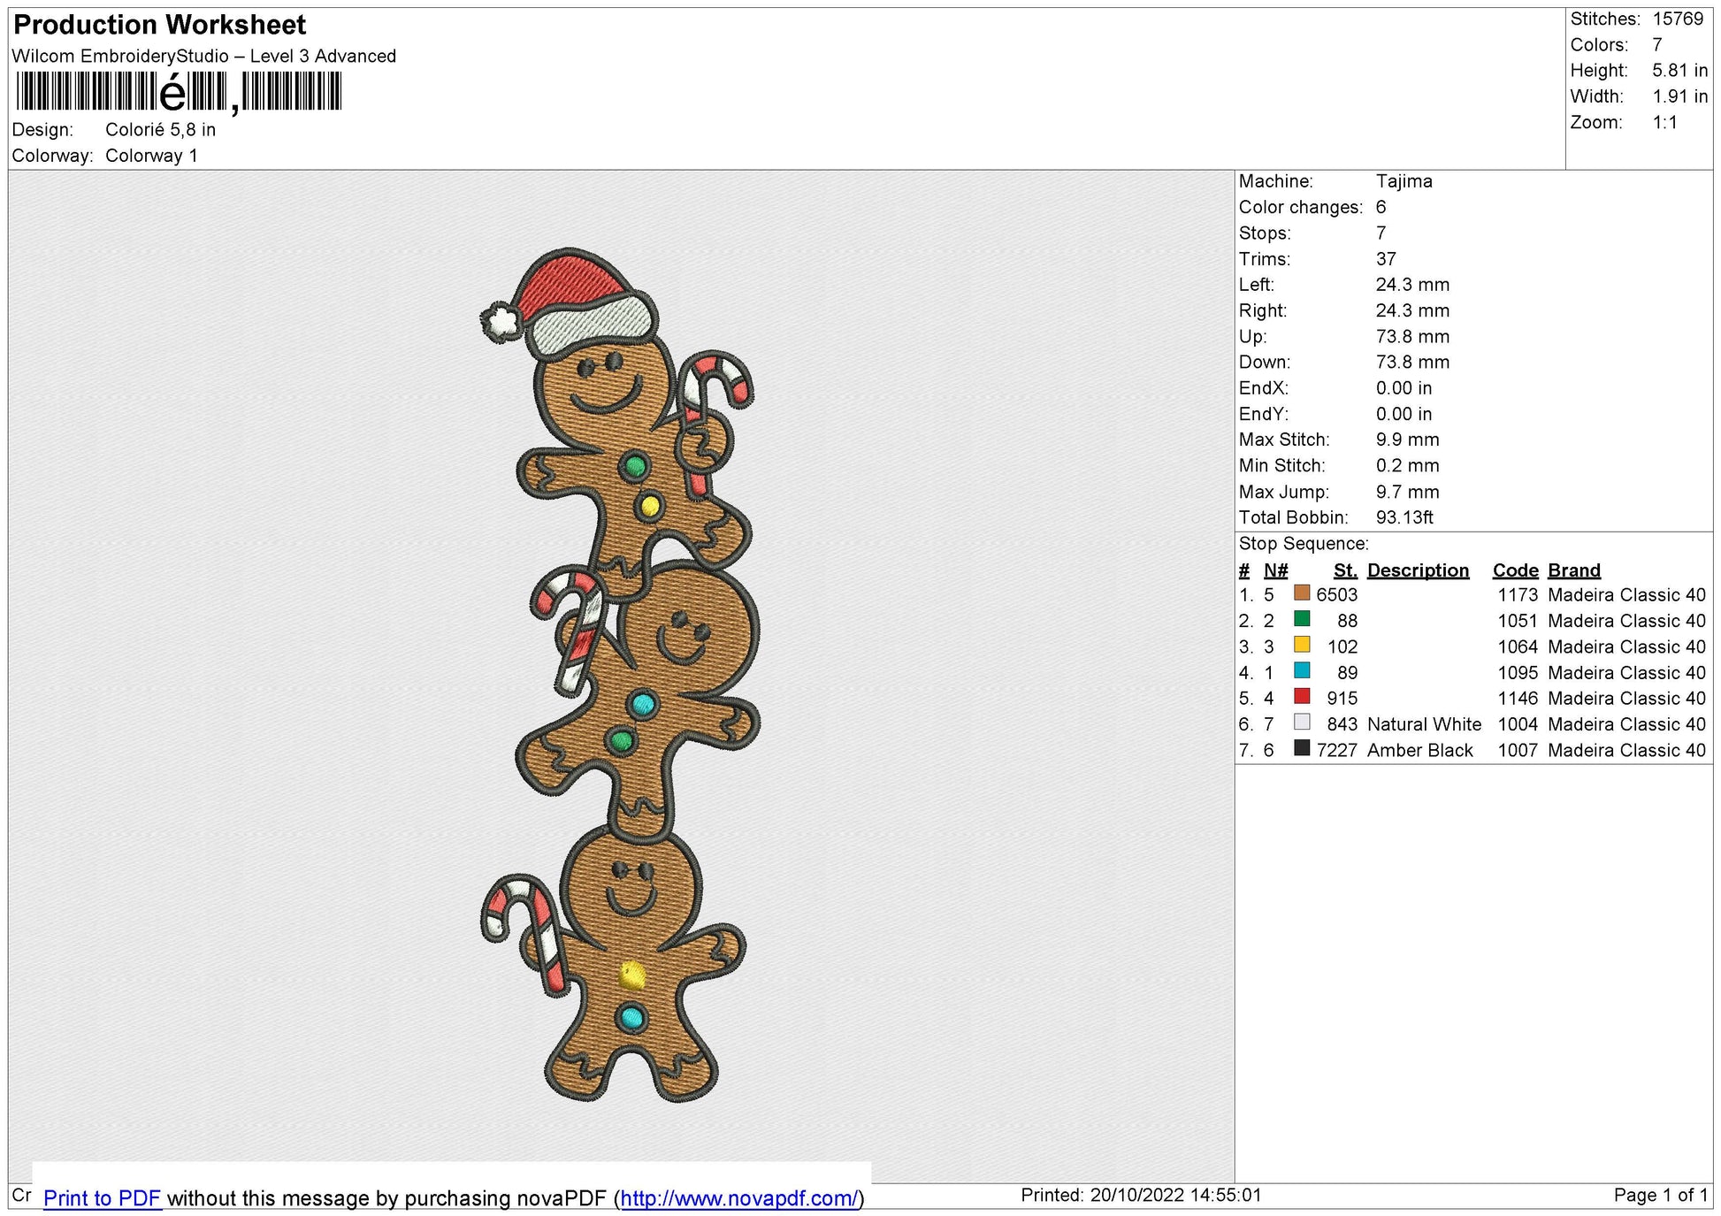Click the brown thread color swatch
1721x1216 pixels.
[x=1301, y=593]
